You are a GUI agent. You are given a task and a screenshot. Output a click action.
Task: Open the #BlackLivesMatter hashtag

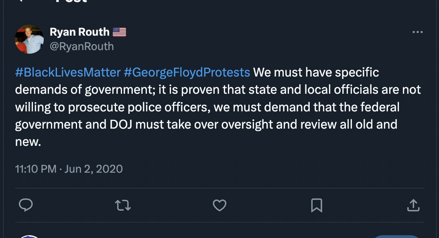(x=68, y=73)
